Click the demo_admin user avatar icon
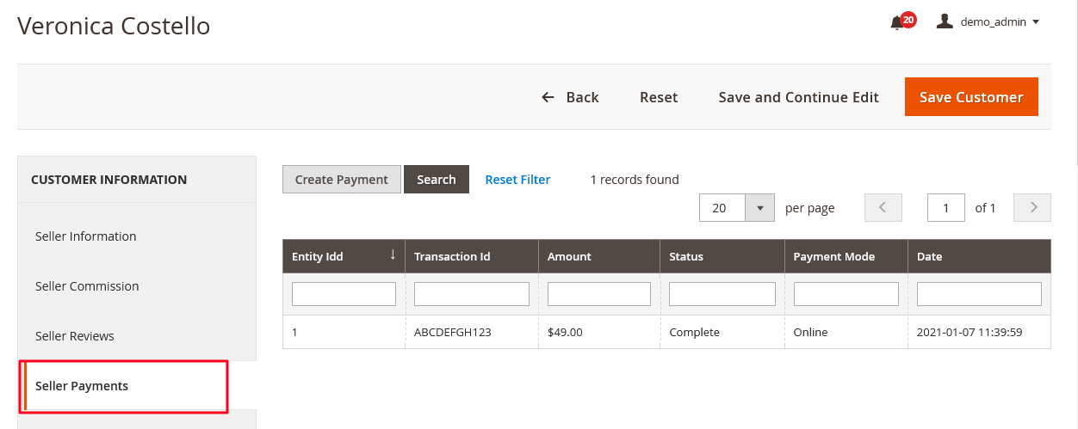This screenshot has width=1078, height=429. [x=945, y=21]
